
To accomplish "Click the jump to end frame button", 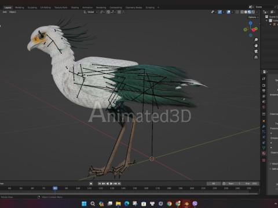I will pyautogui.click(x=119, y=184).
